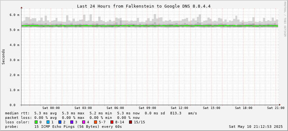Click the '5.3 ms max' median rtt value

[73, 113]
